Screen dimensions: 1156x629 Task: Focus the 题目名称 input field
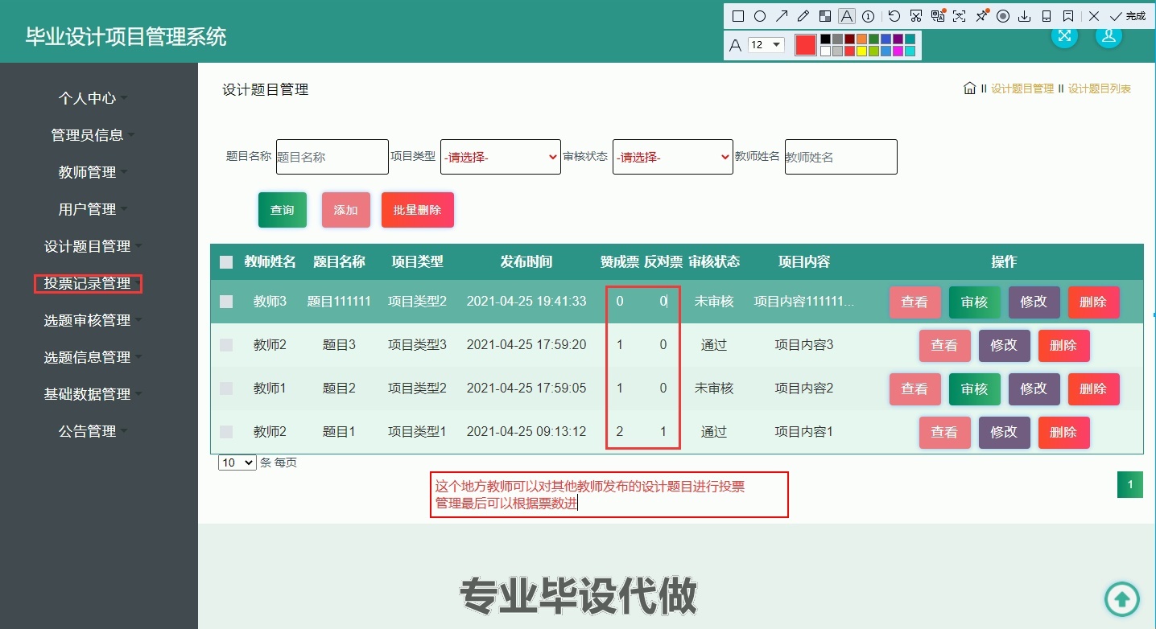click(x=332, y=157)
